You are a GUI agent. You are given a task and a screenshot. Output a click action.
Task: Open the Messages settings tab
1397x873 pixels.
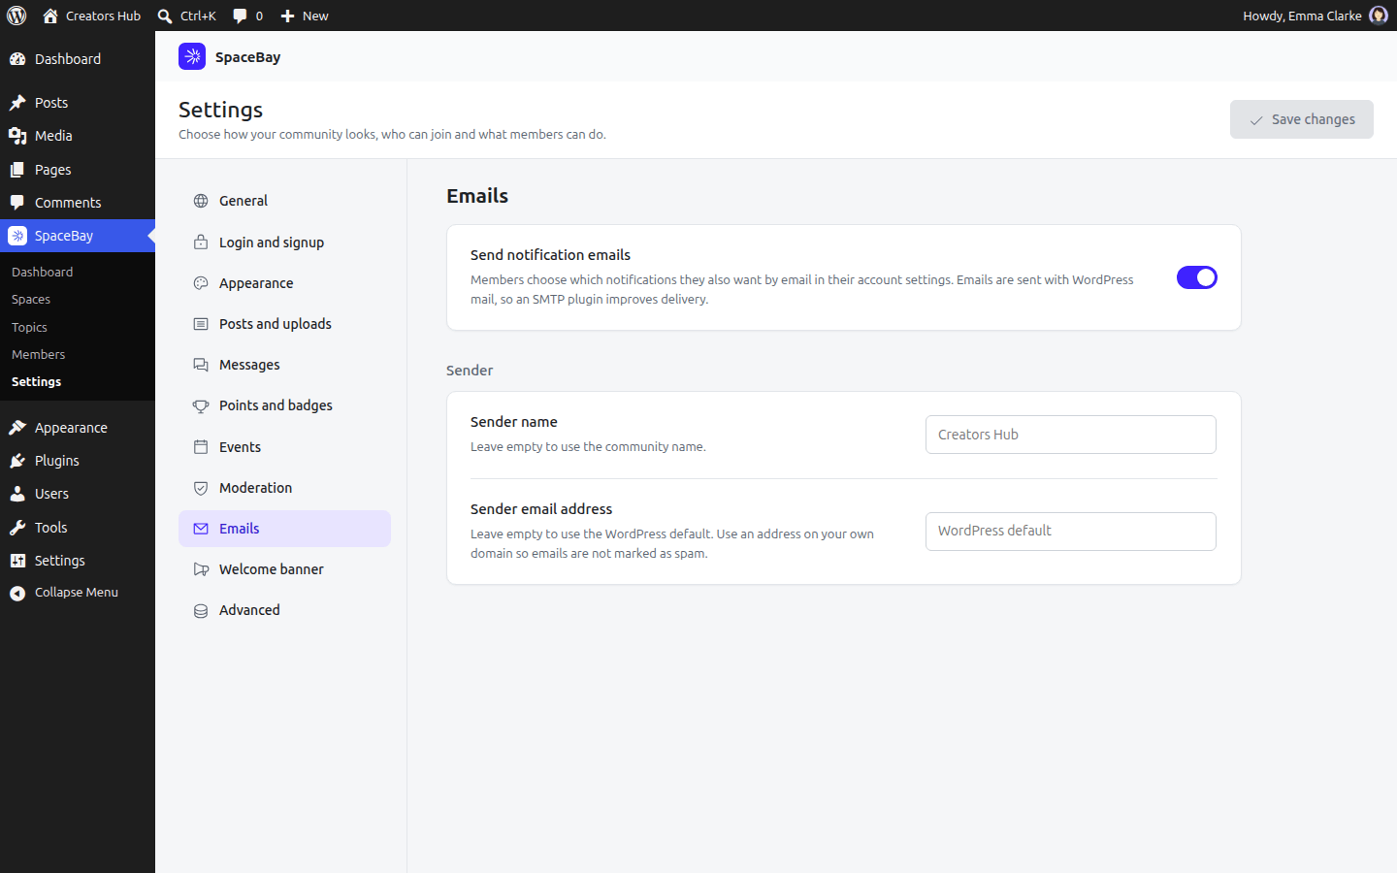pos(284,365)
